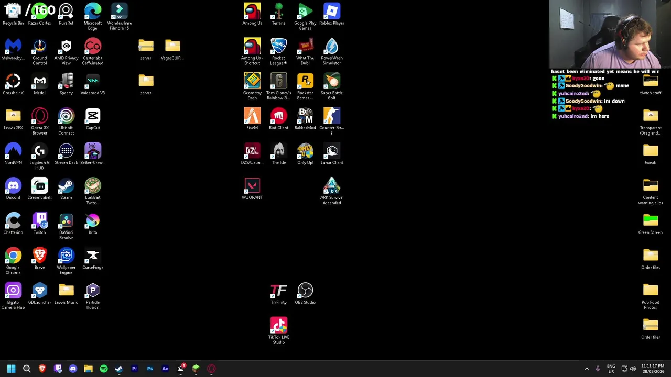This screenshot has height=377, width=671.
Task: Open the Riot Client shortcut
Action: click(x=279, y=119)
